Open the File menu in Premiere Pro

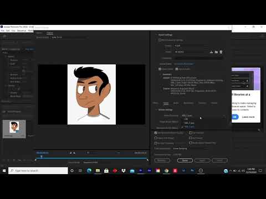point(2,30)
